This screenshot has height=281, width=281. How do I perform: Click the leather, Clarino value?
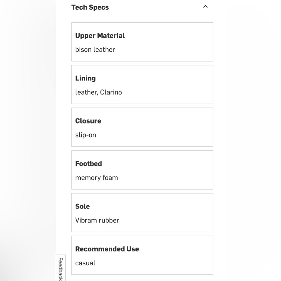tap(98, 92)
